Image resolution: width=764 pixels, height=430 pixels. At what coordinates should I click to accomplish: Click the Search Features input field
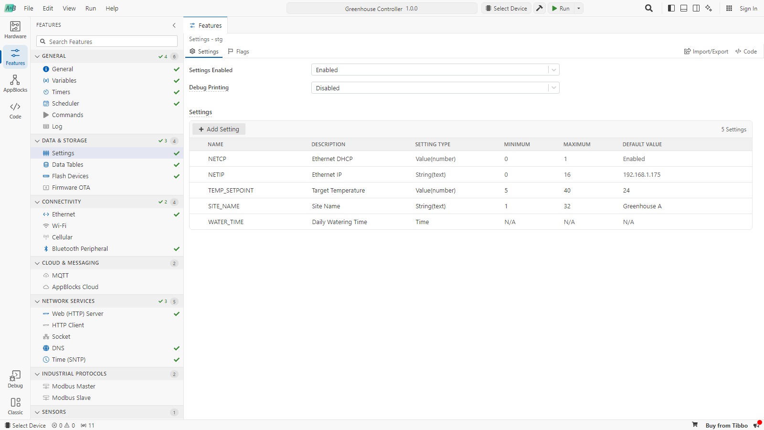click(x=107, y=42)
